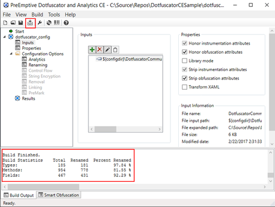Uncheck Honor obfuscation attributes
Image resolution: width=275 pixels, height=207 pixels.
pos(184,52)
